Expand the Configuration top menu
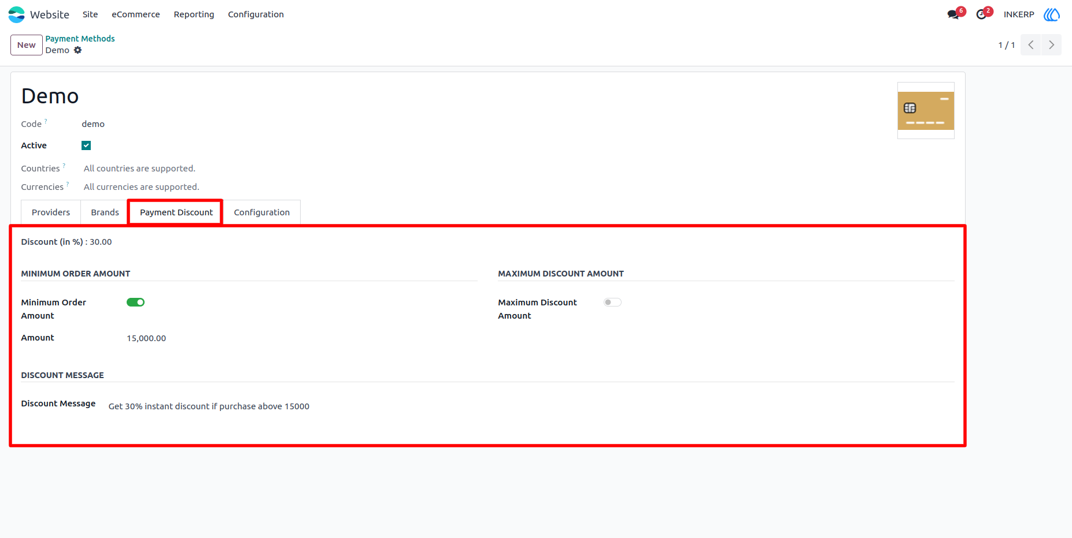 [256, 14]
